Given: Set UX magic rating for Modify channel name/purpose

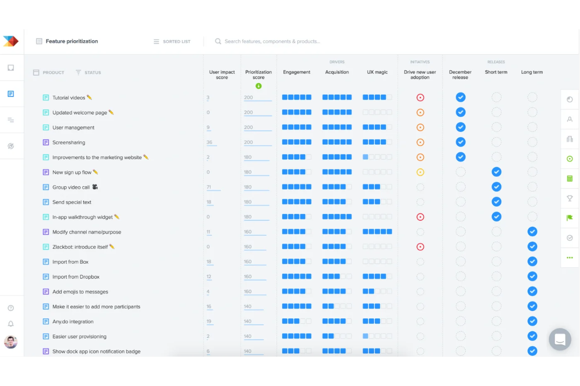Looking at the screenshot, I should [377, 232].
